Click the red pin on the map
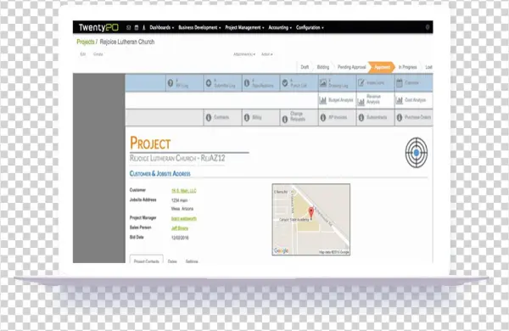Screen dimensions: 509x331 (x=311, y=213)
